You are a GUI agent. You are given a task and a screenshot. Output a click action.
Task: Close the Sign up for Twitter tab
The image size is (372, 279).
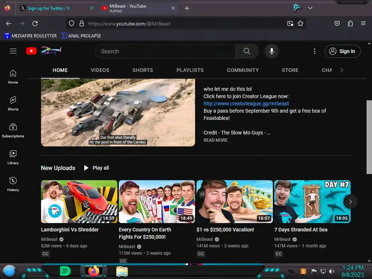[x=91, y=8]
